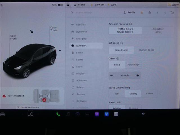Tap the charge port lightning icon
Image resolution: width=180 pixels, height=135 pixels.
click(x=60, y=50)
